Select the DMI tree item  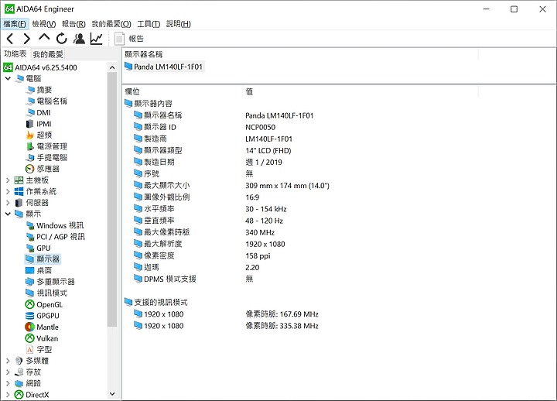tap(39, 112)
